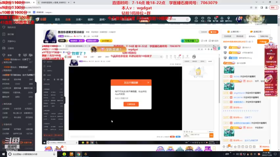Open the 客户端 client download icon
The height and width of the screenshot is (157, 280).
point(216,19)
